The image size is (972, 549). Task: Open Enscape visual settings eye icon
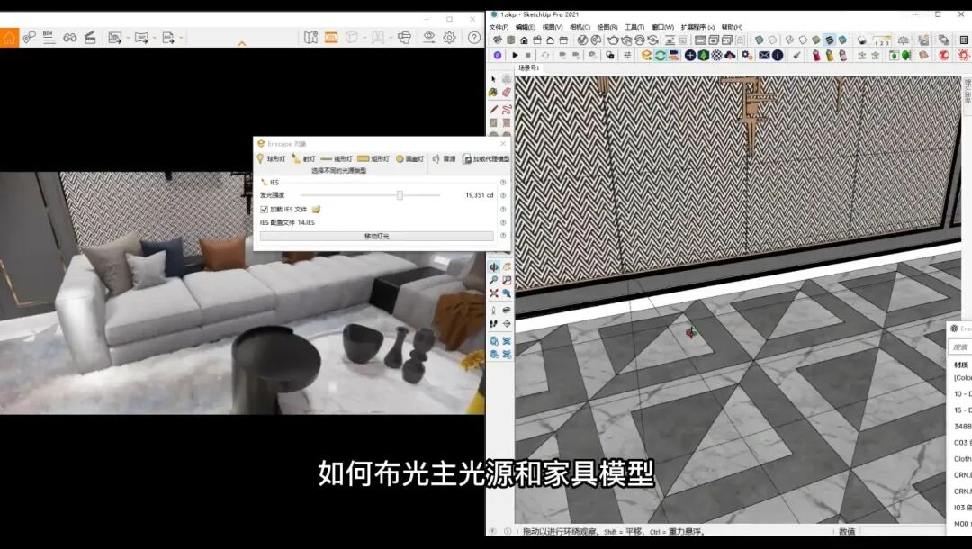pyautogui.click(x=429, y=38)
